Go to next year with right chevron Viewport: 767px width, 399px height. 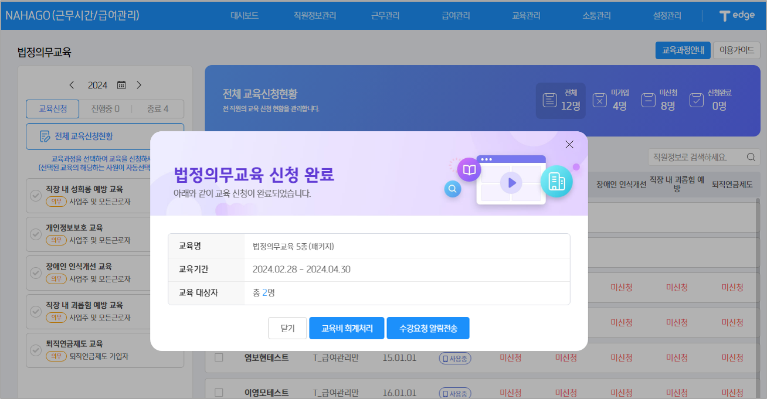139,85
